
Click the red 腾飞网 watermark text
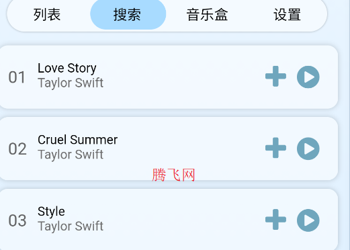[173, 175]
